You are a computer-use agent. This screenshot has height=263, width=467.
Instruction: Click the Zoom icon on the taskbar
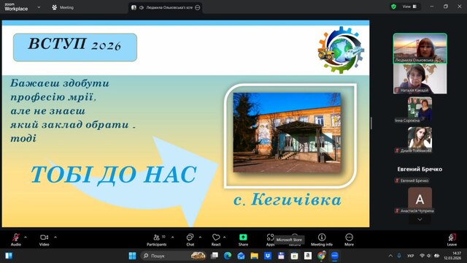click(335, 256)
